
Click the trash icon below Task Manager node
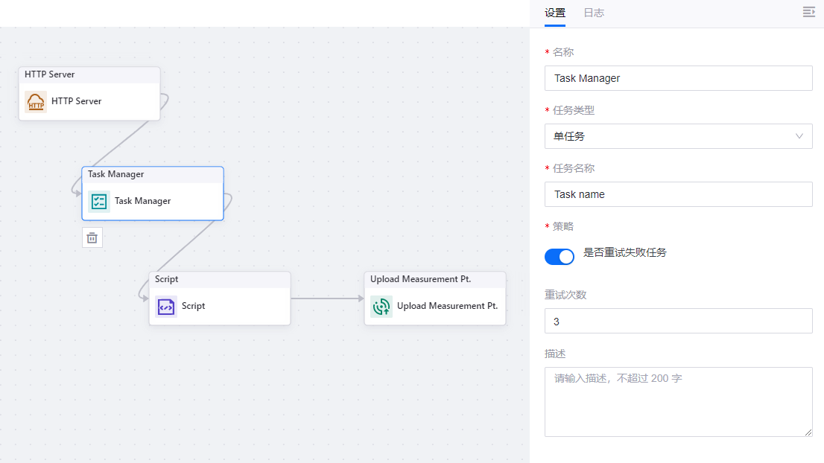pyautogui.click(x=92, y=237)
